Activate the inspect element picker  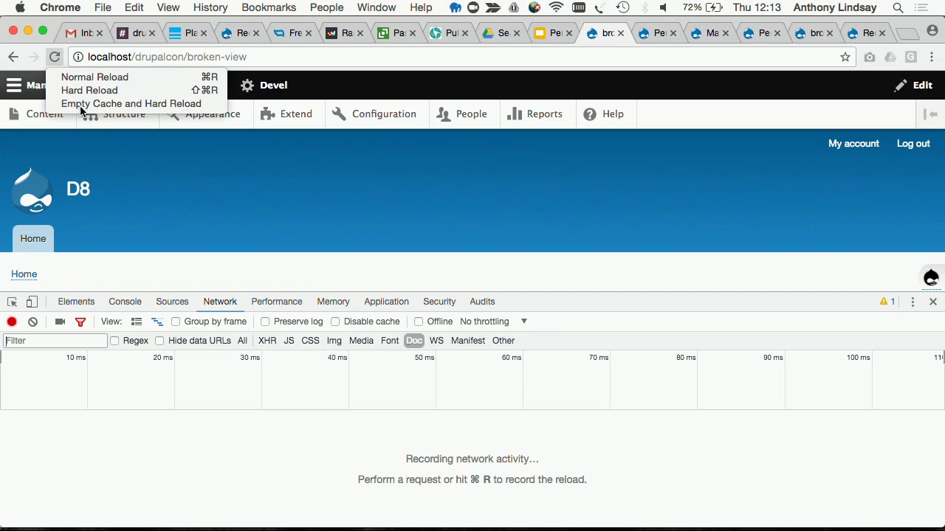(x=12, y=302)
